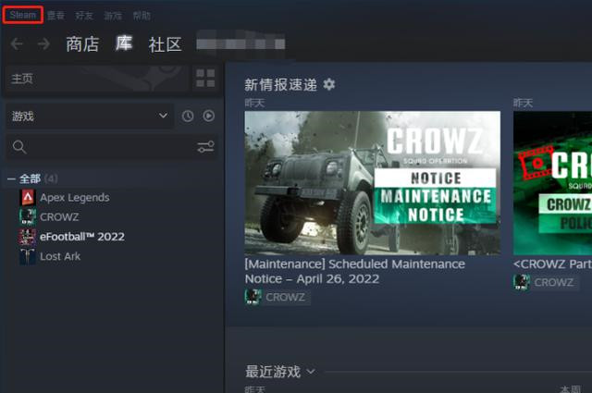Viewport: 592px width, 393px height.
Task: Open the CROWZ Maintenance Notice news image
Action: [372, 183]
